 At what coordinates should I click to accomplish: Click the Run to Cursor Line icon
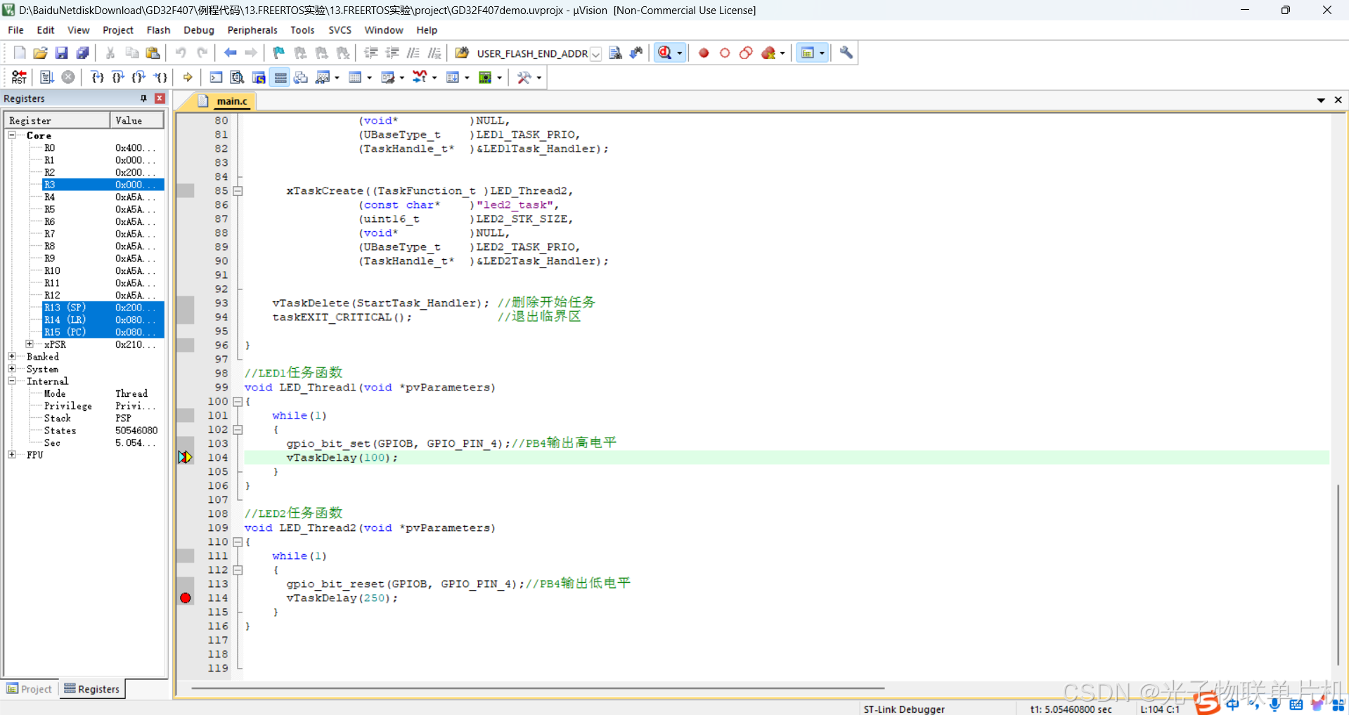(161, 77)
